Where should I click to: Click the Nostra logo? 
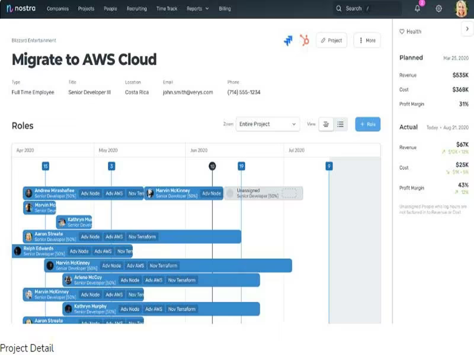[21, 8]
